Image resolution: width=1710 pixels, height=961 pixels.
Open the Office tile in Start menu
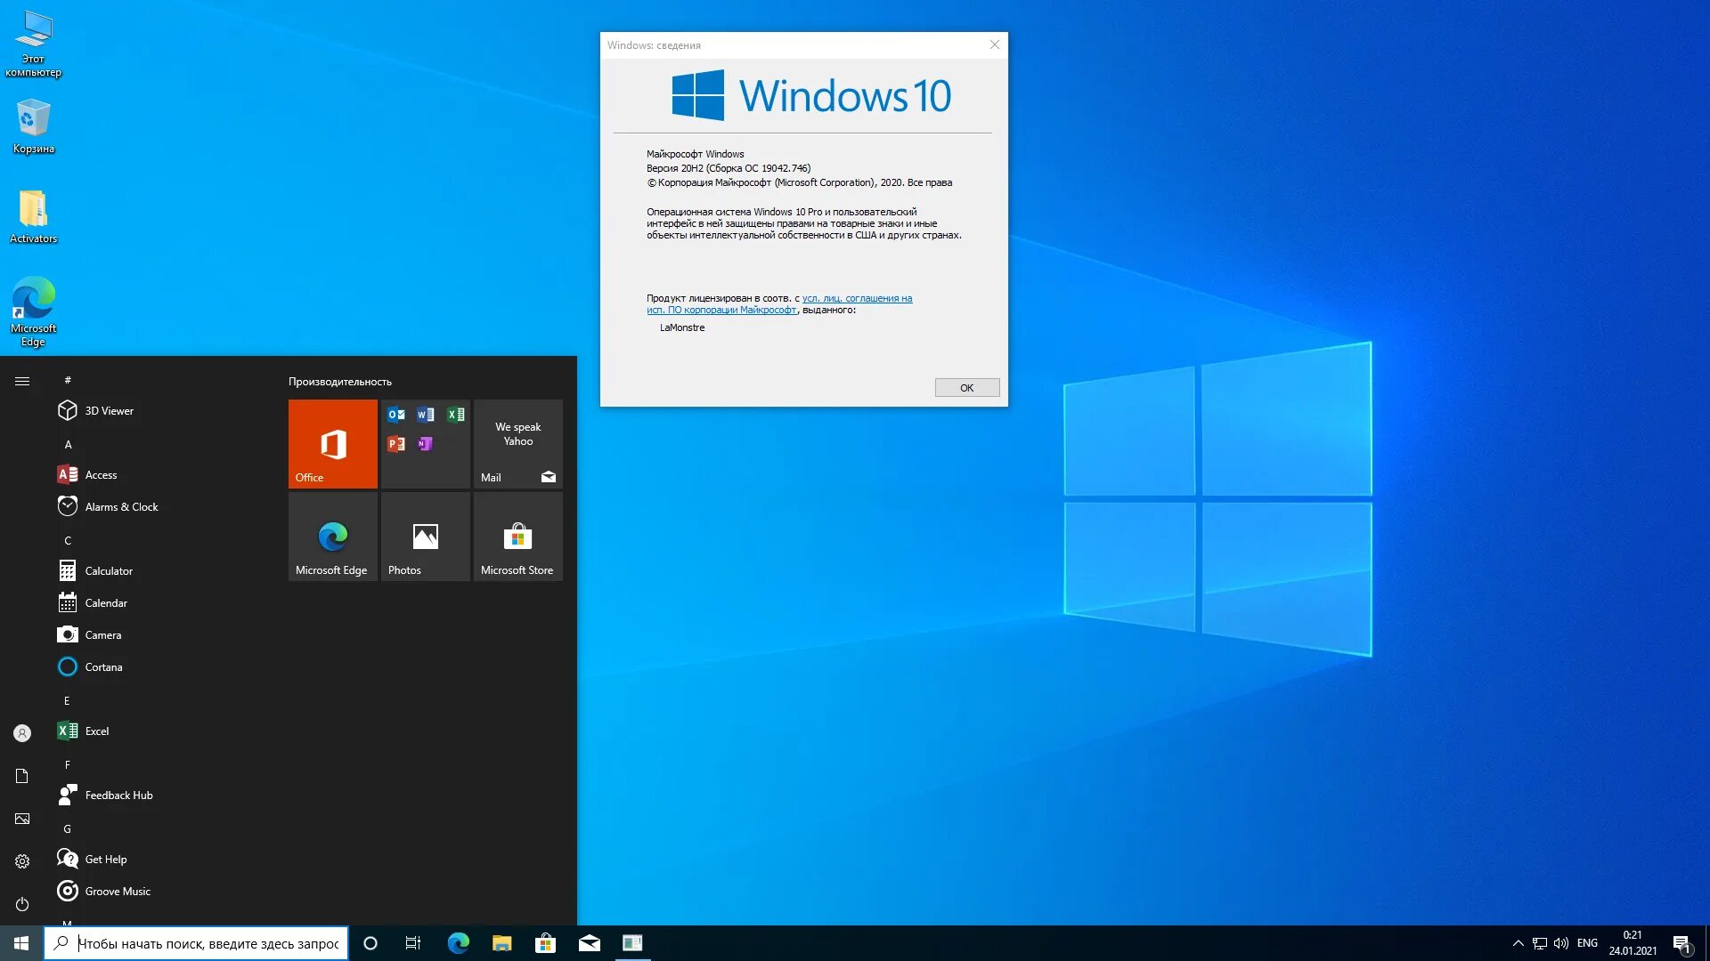click(332, 443)
